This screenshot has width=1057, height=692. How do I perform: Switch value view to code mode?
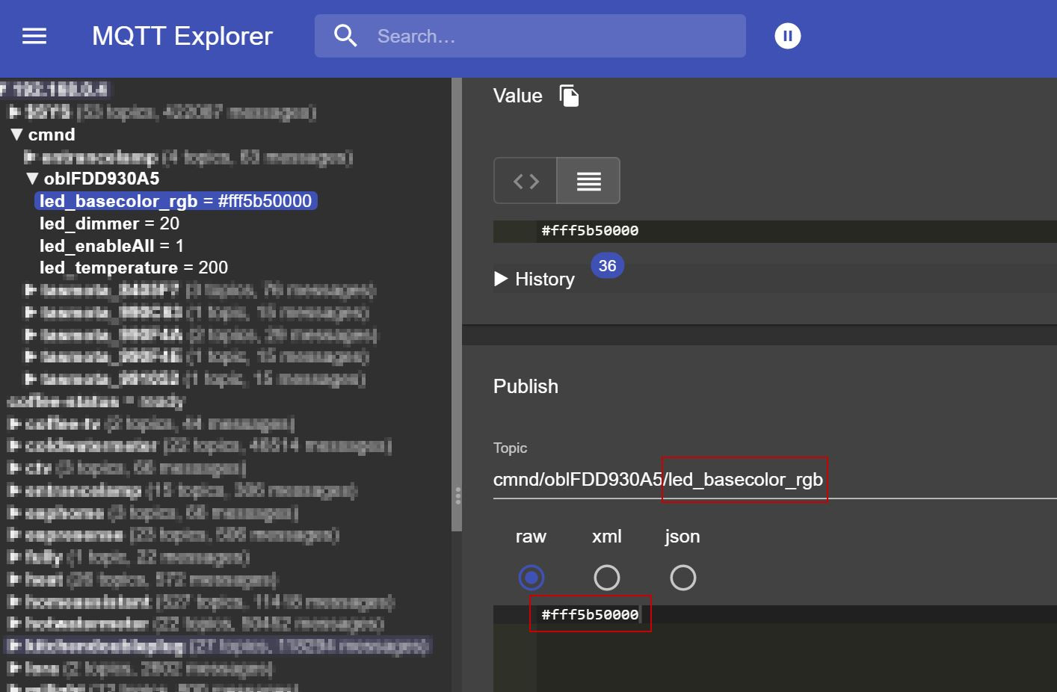526,181
